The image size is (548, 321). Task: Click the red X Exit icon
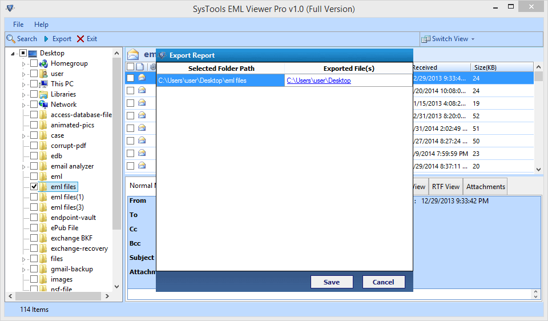(x=80, y=39)
